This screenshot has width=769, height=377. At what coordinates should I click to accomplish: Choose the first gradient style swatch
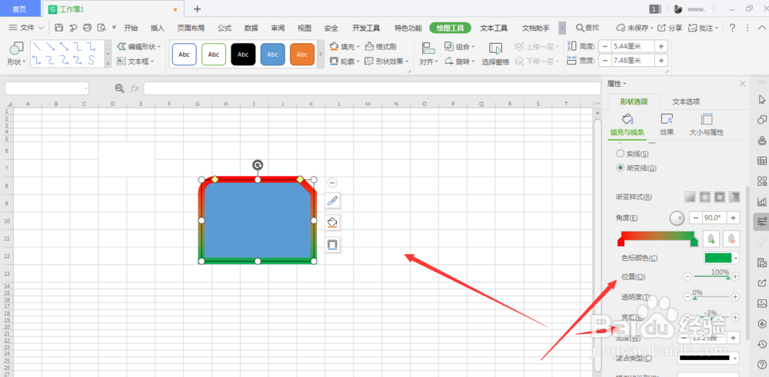point(691,197)
